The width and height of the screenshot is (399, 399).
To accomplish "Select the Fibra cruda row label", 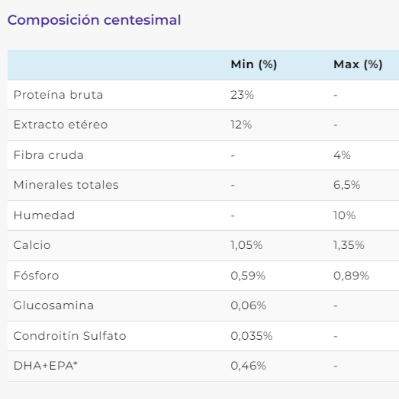I will coord(49,155).
